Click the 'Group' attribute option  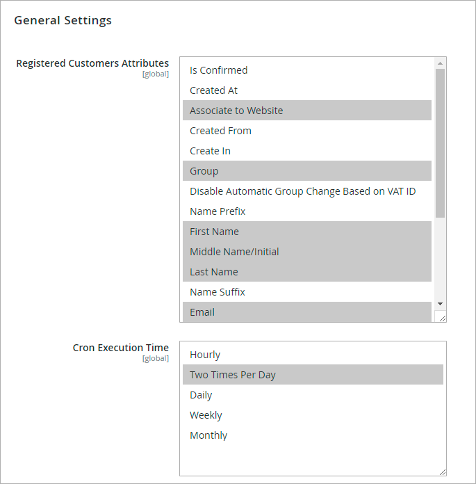[x=204, y=171]
